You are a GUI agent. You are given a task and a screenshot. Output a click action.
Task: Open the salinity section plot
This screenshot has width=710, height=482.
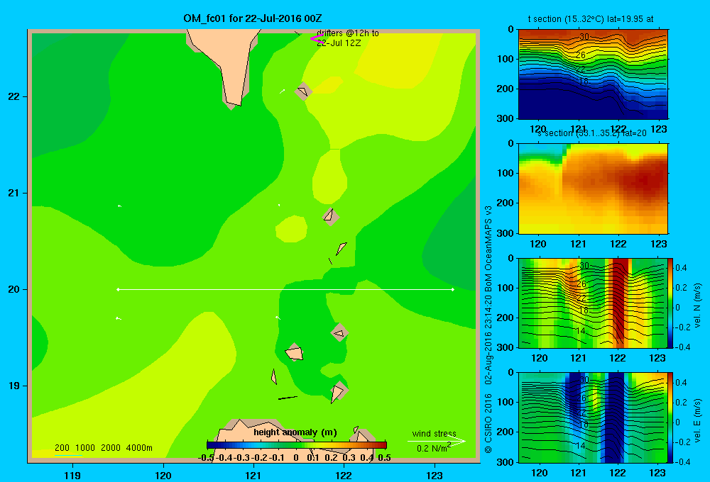[x=593, y=188]
